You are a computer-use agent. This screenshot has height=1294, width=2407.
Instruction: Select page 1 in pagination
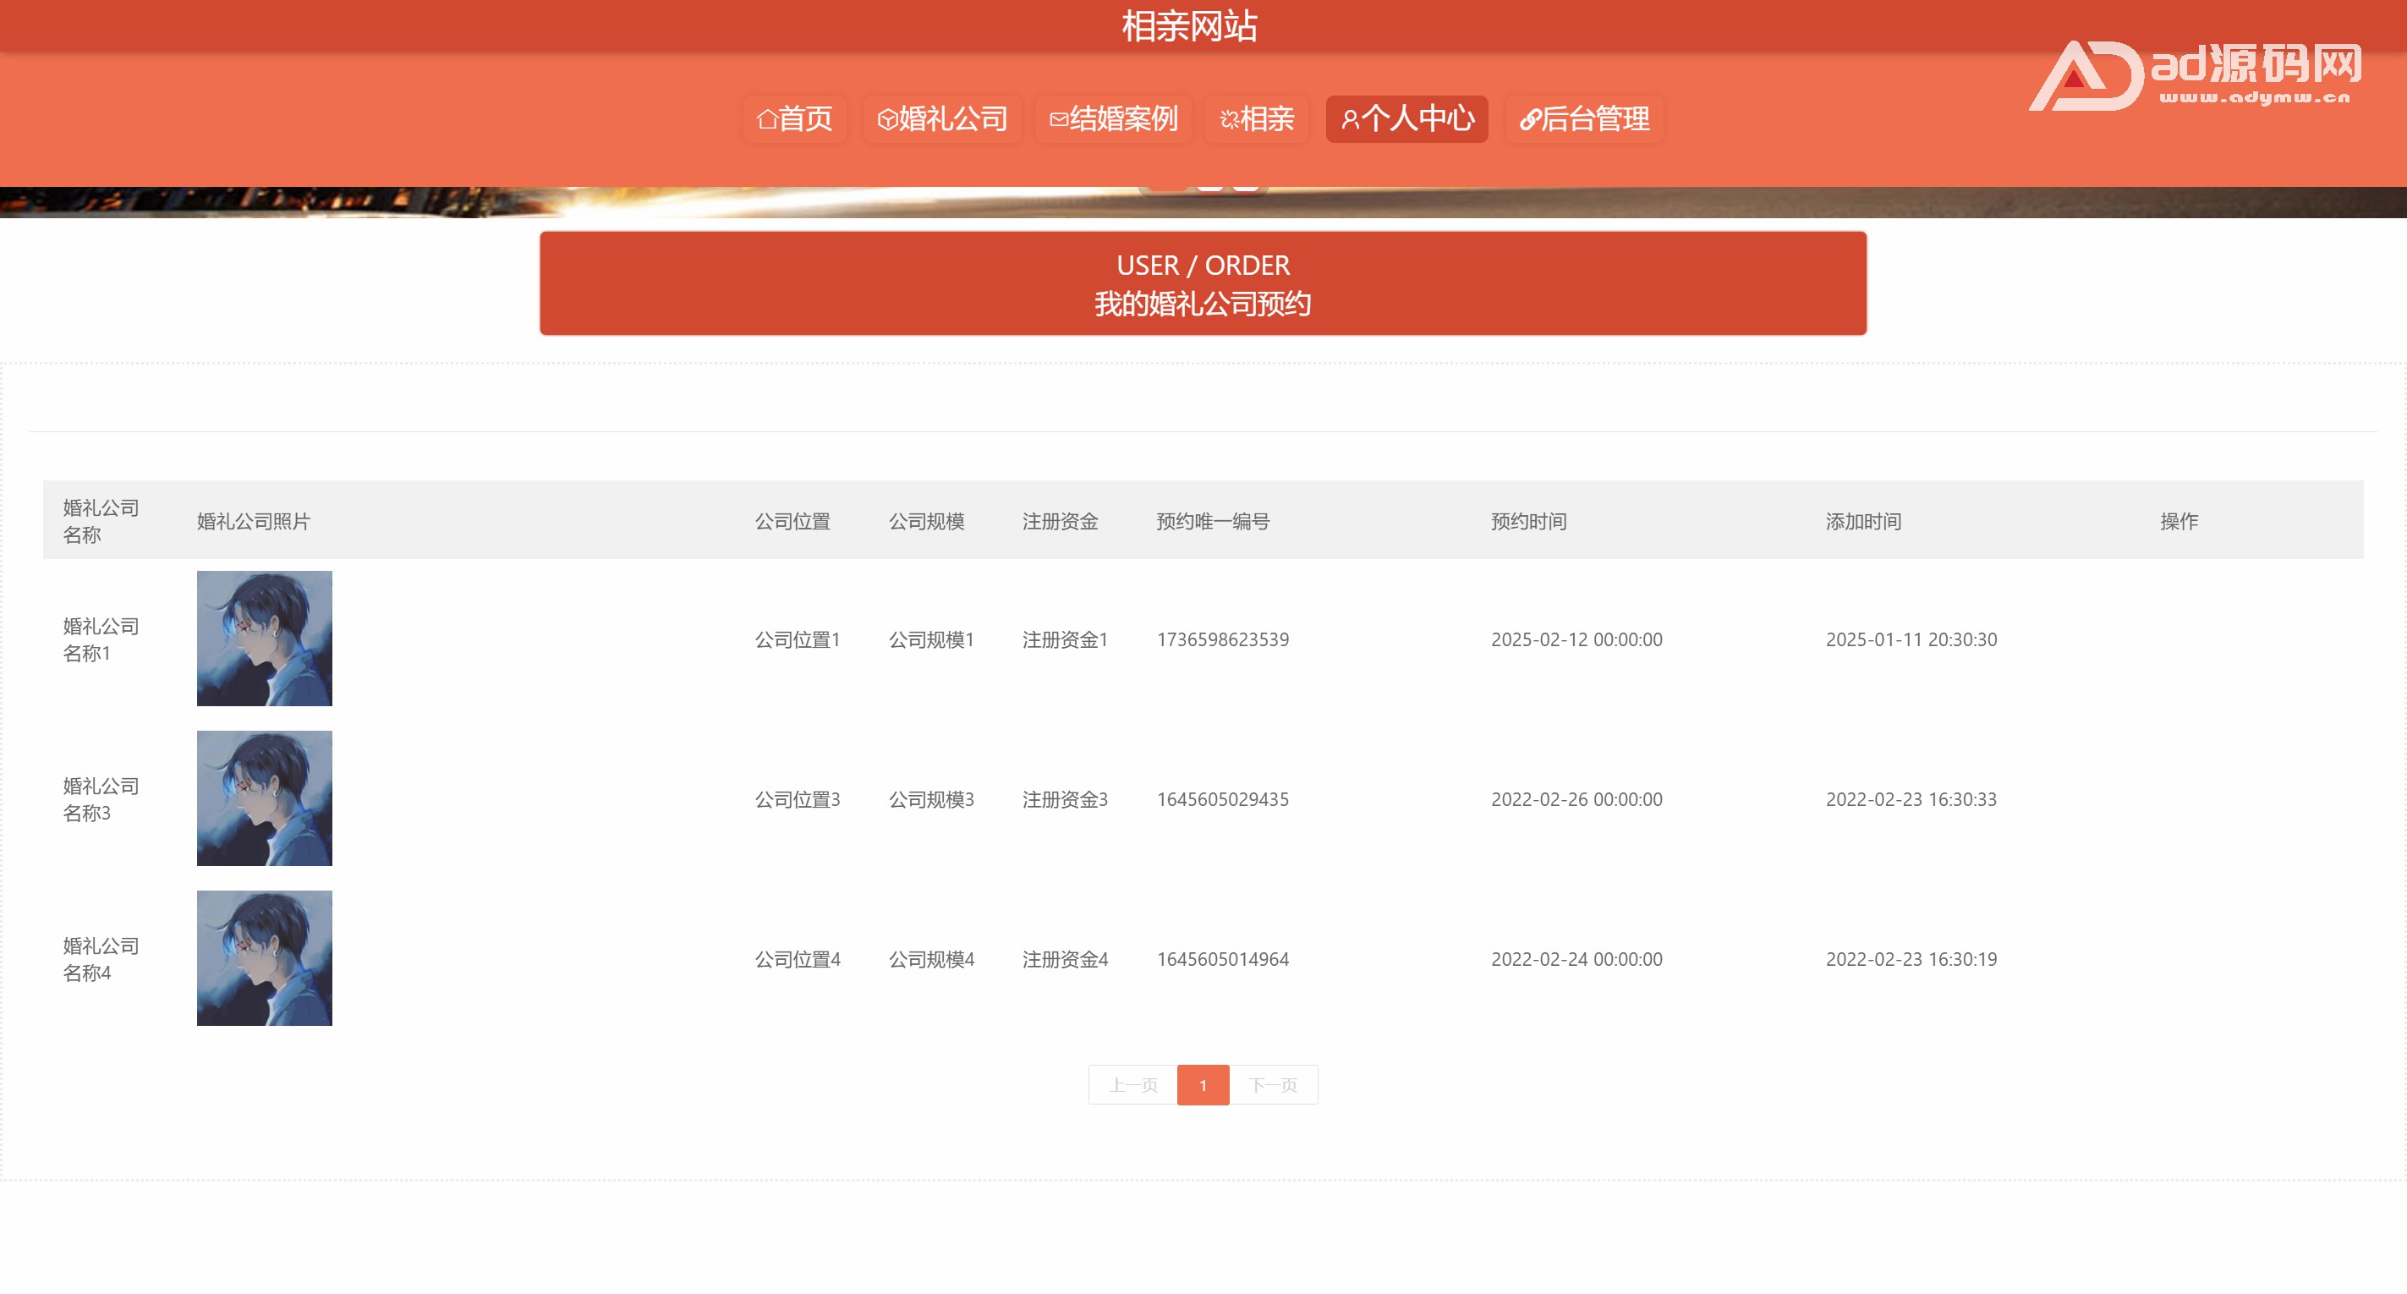(1203, 1085)
